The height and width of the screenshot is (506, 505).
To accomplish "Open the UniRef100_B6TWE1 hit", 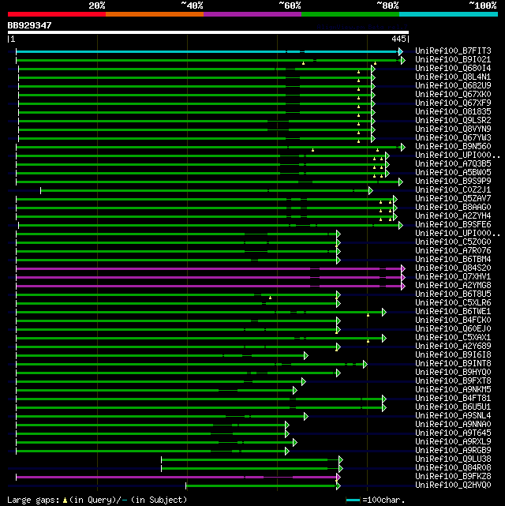I will [453, 312].
